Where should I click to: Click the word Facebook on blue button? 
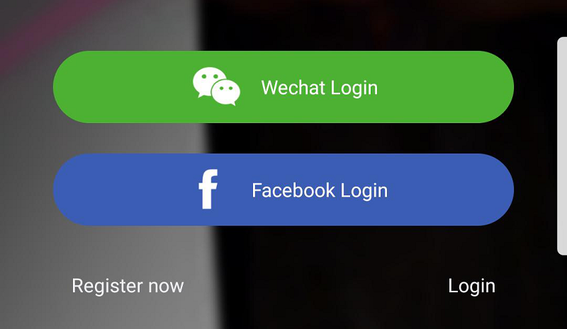(293, 190)
